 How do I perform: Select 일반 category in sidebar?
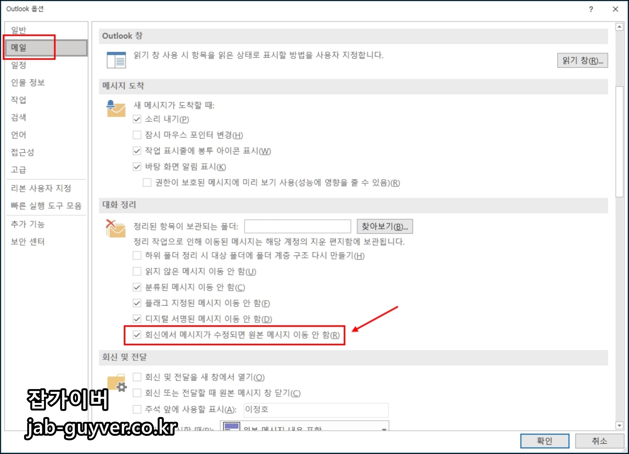(46, 30)
